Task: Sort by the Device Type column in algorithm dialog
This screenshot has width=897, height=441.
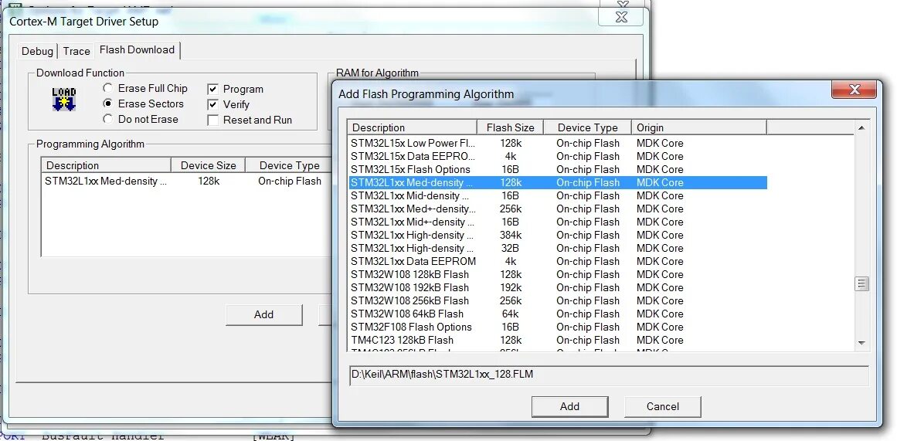Action: (x=587, y=127)
